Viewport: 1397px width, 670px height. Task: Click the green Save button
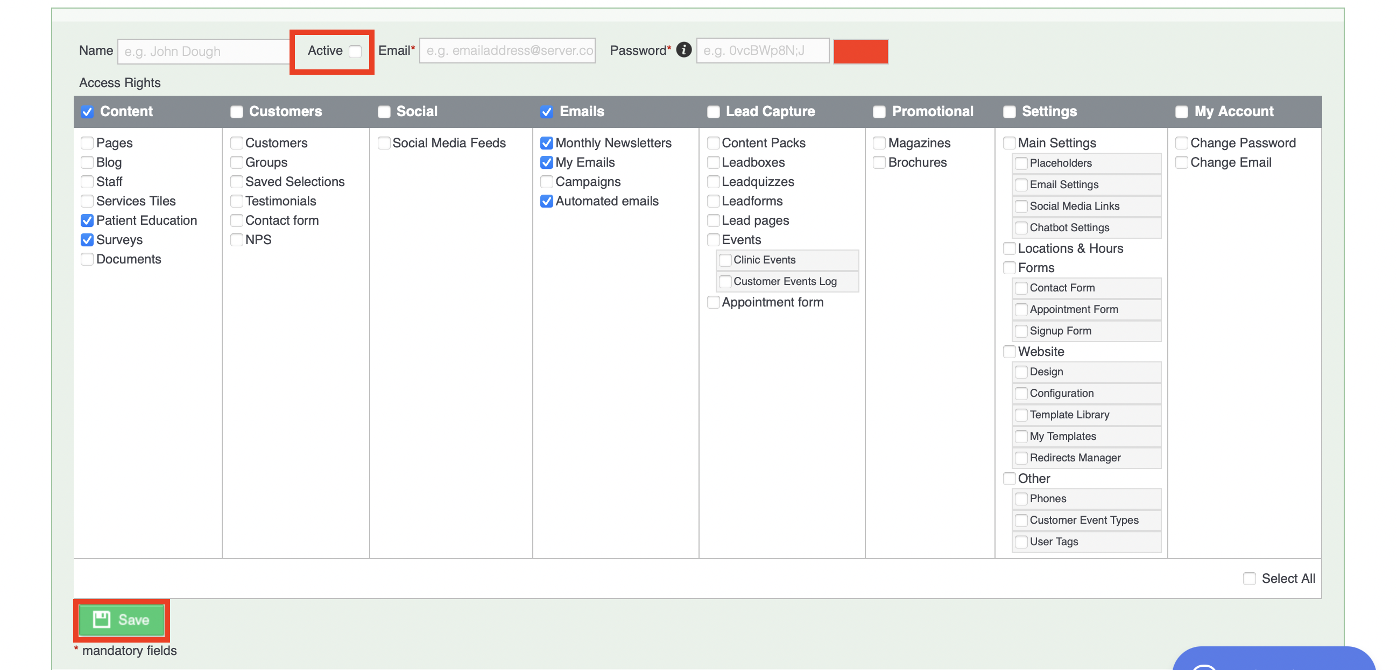[x=122, y=619]
